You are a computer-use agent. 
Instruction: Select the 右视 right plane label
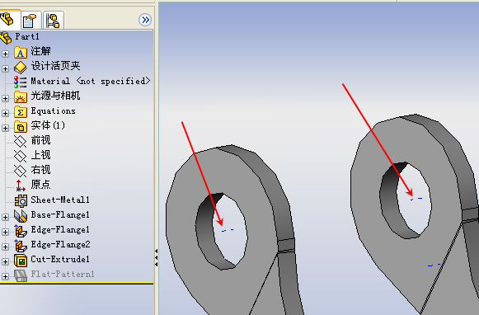pos(41,170)
